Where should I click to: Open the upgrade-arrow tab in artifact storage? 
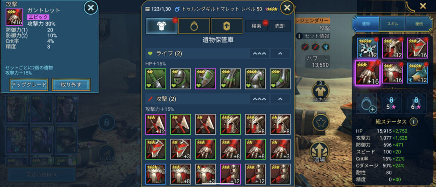pyautogui.click(x=227, y=26)
